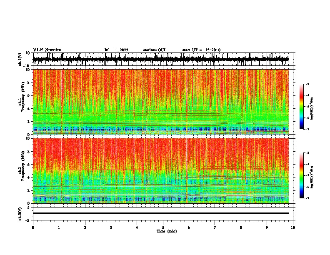The width and height of the screenshot is (330, 255).
Task: Click the "-3" label on ch.2 colorbar
Action: [307, 153]
